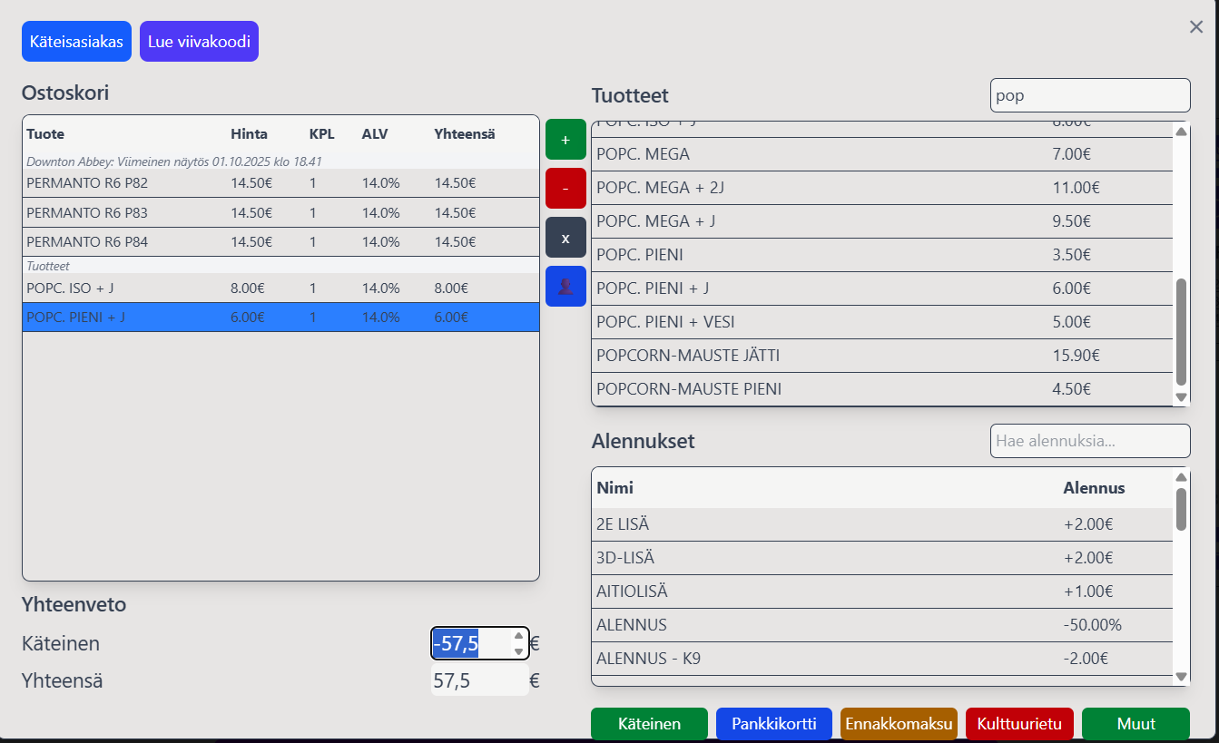Viewport: 1219px width, 743px height.
Task: Increase cash amount with up stepper arrow
Action: coord(518,637)
